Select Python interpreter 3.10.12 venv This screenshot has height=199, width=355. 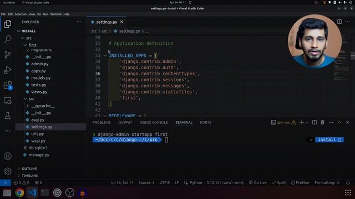tap(225, 182)
